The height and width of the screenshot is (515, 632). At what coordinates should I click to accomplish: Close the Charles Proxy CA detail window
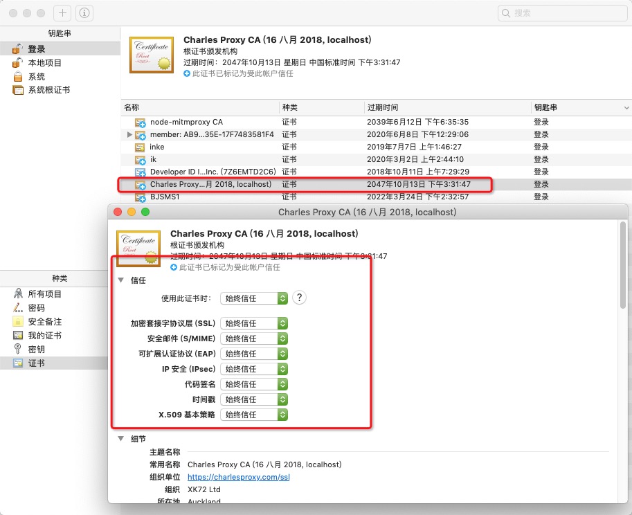click(x=118, y=212)
